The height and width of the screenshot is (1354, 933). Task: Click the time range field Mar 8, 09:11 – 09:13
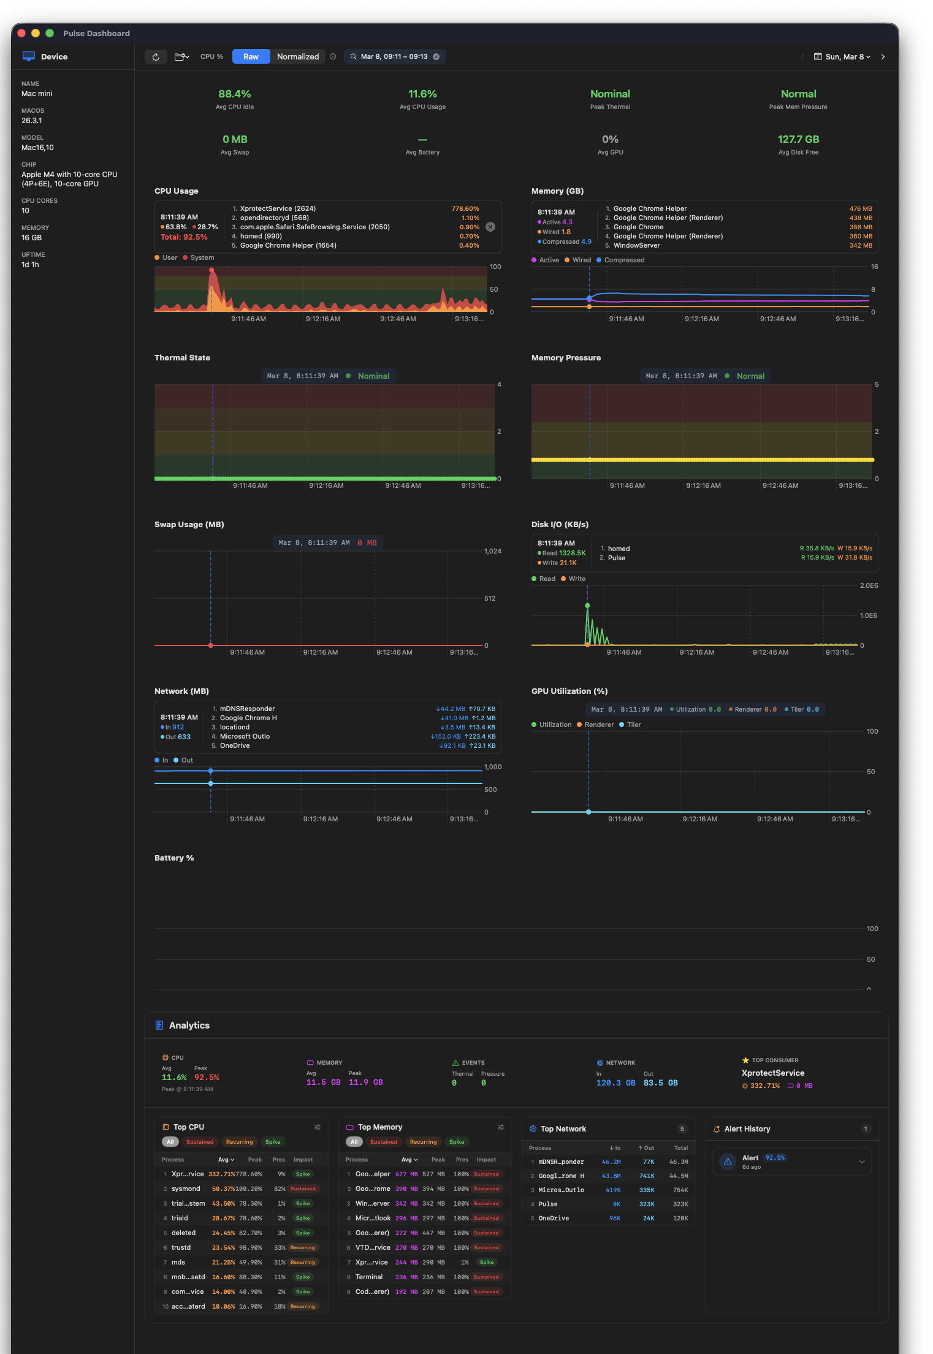click(395, 56)
